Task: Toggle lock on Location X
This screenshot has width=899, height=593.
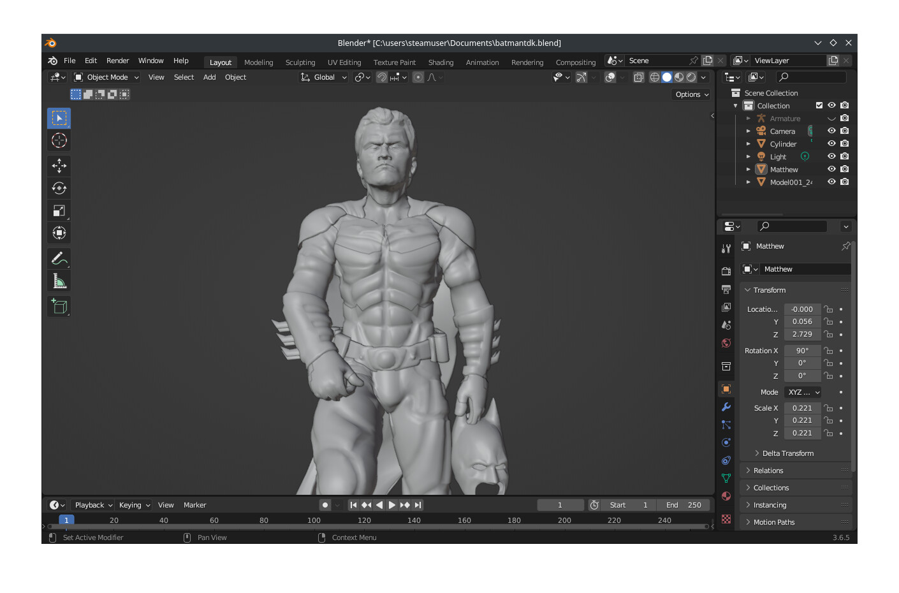Action: (828, 309)
